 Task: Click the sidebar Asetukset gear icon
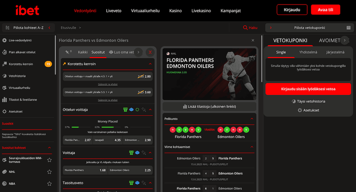pyautogui.click(x=4, y=111)
